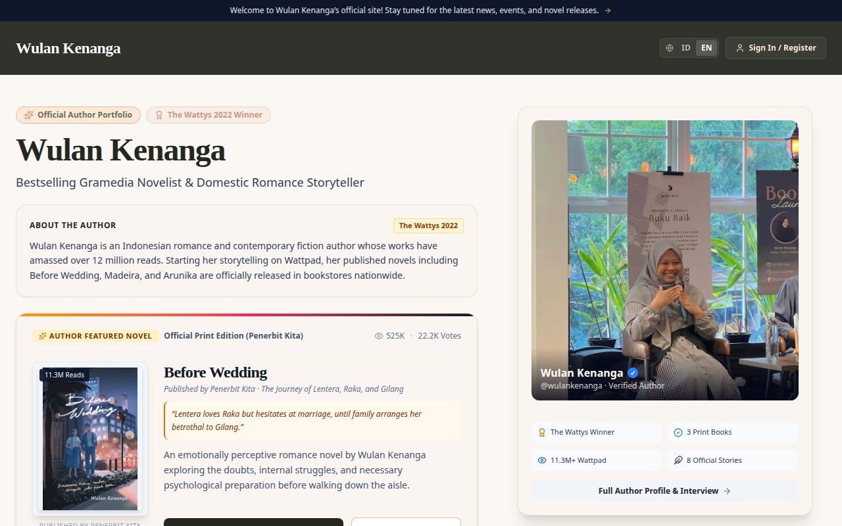Open Full Author Profile & Interview

(665, 491)
